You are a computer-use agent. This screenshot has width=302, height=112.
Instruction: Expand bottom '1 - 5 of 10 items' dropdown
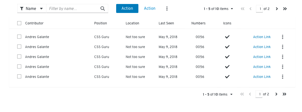pos(218,94)
